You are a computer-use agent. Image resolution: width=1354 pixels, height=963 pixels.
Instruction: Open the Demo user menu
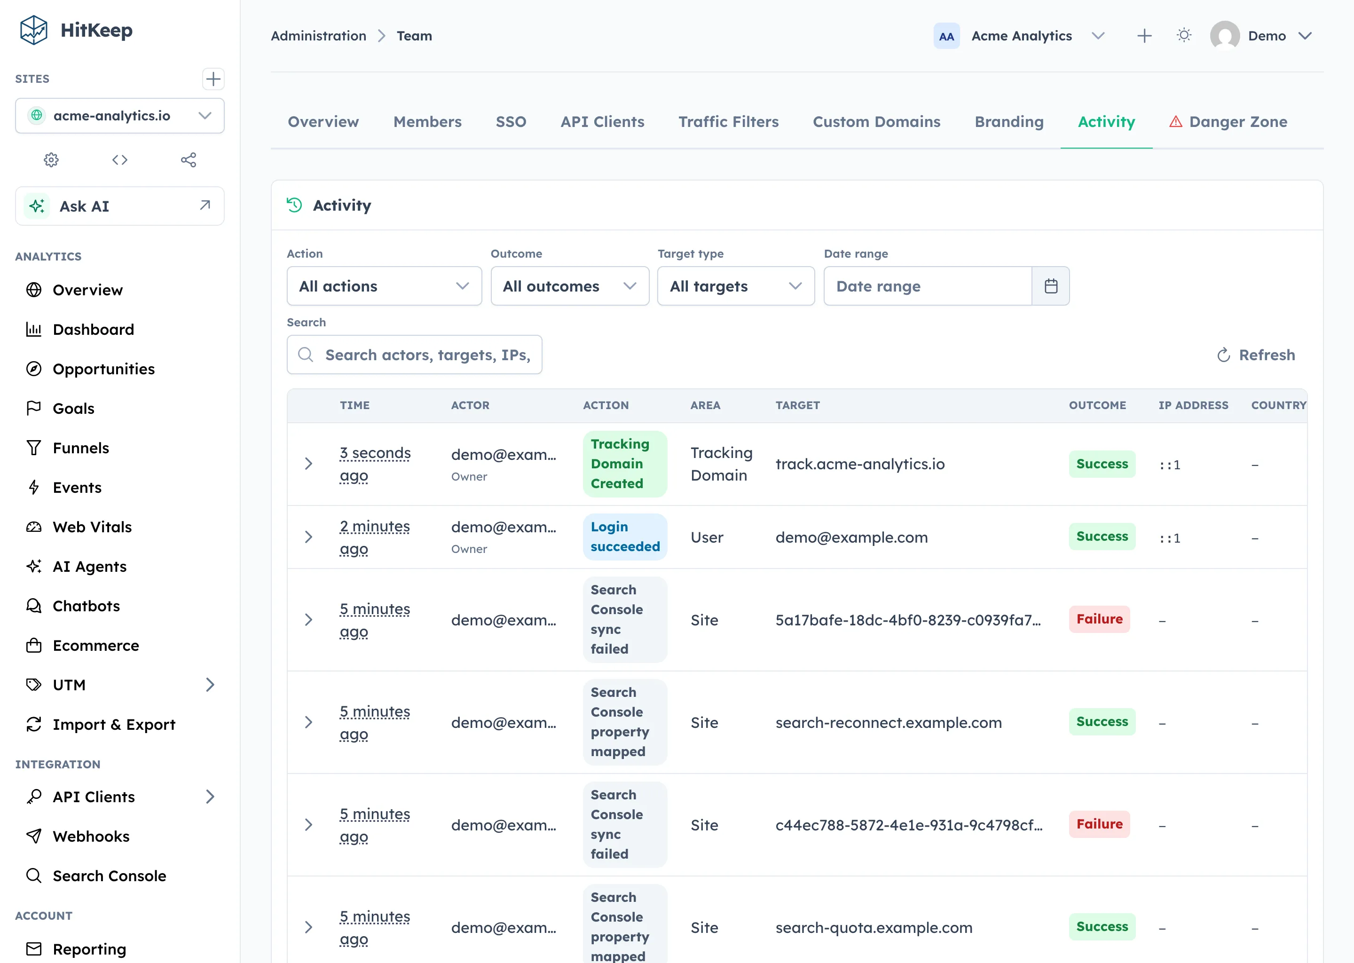point(1261,36)
